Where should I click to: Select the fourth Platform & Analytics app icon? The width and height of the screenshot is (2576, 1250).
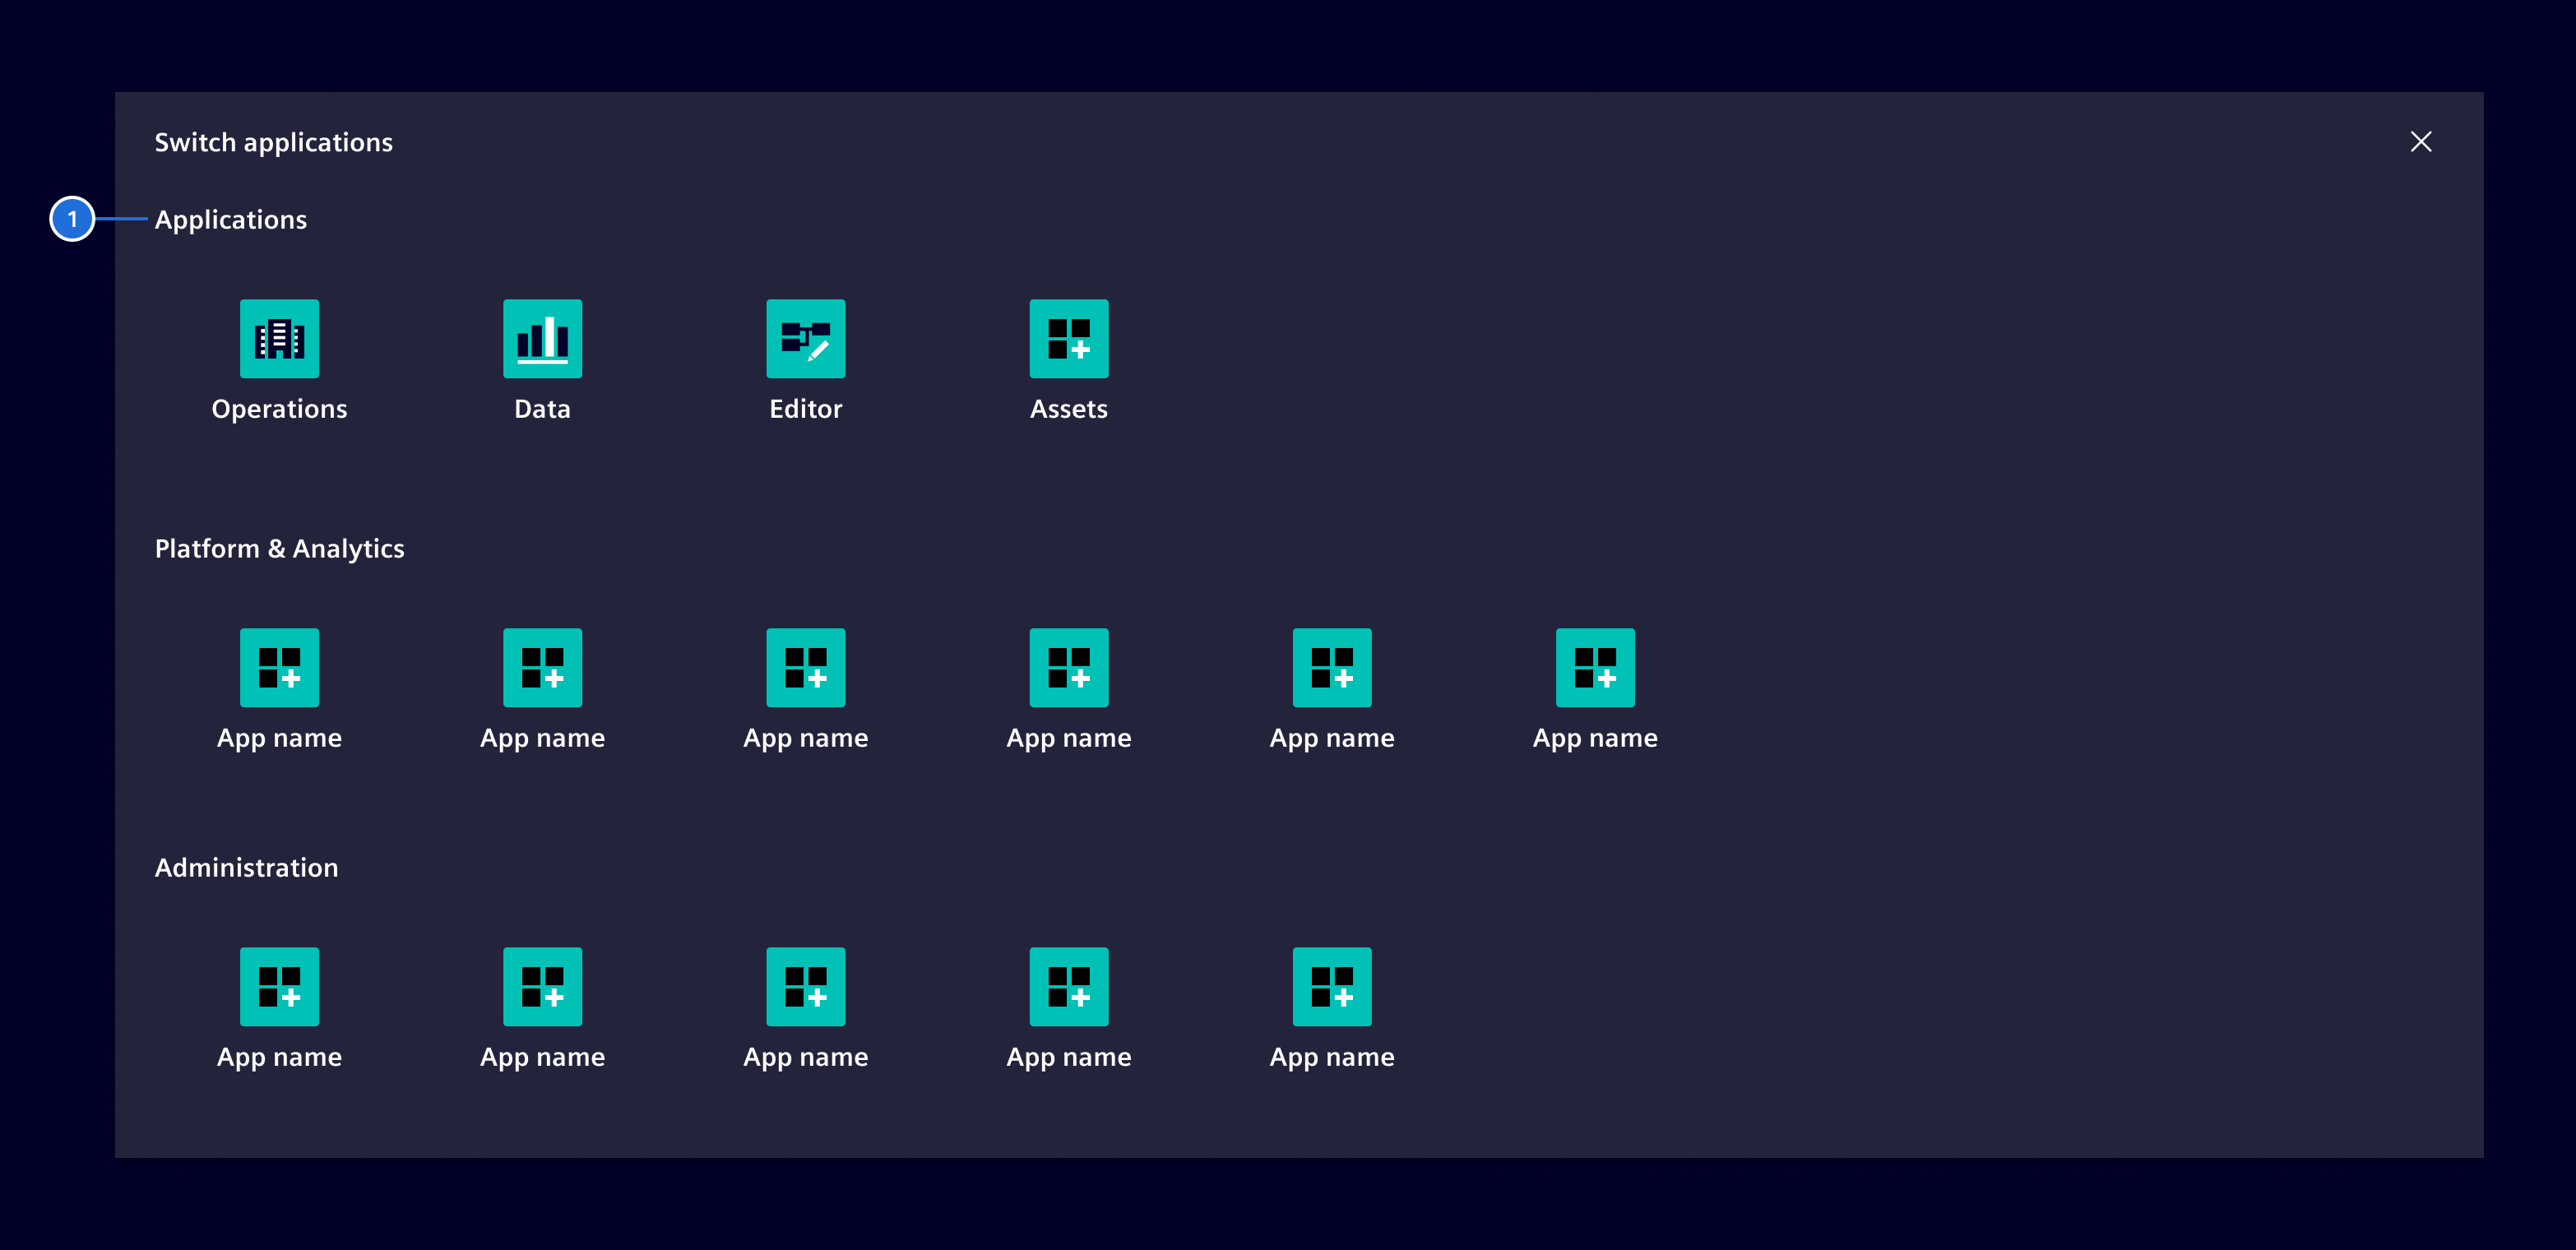tap(1068, 667)
